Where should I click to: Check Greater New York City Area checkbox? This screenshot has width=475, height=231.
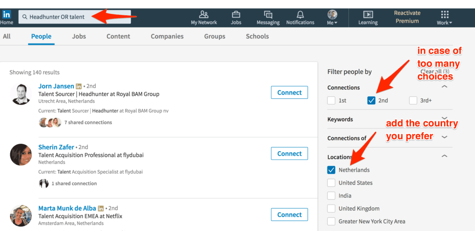(331, 221)
